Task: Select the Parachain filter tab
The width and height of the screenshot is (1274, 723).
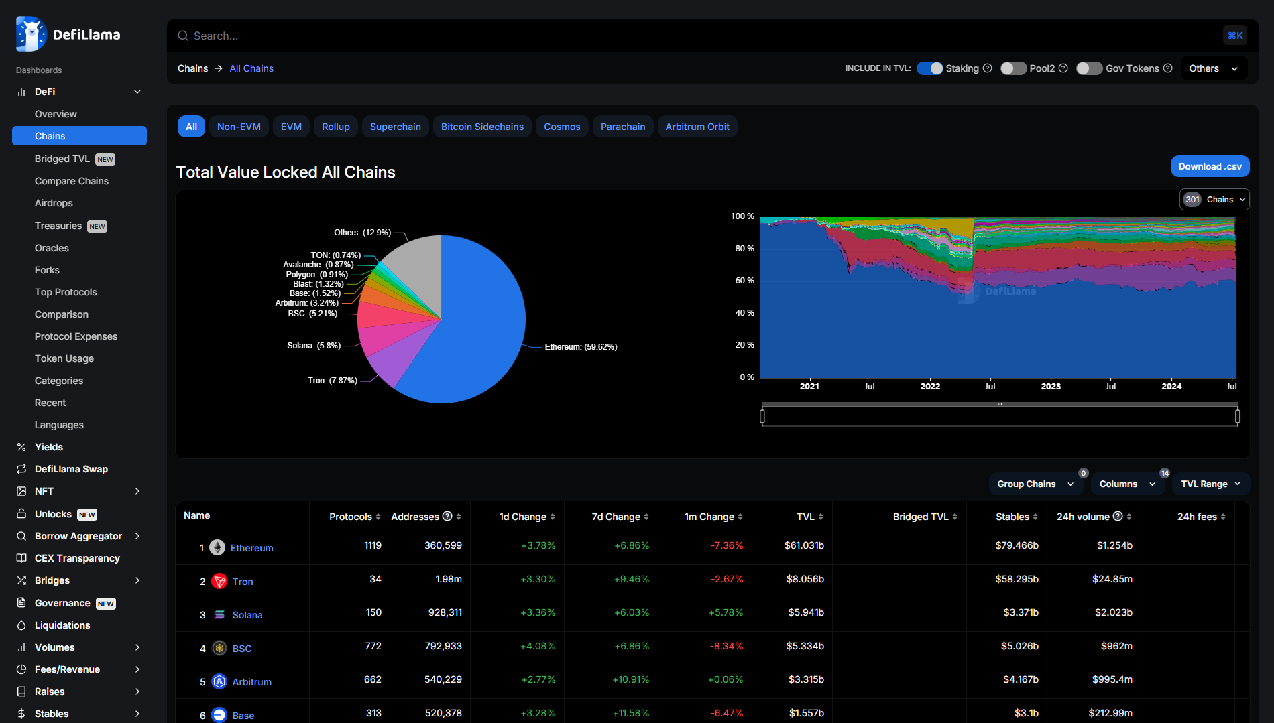Action: point(623,127)
